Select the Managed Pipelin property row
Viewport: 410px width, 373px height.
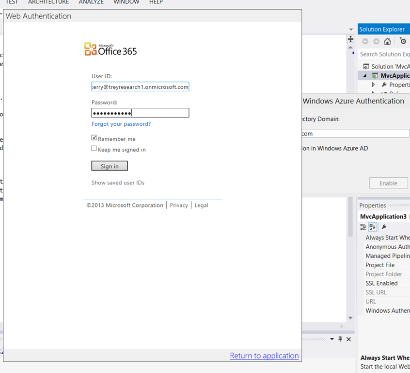tap(388, 256)
